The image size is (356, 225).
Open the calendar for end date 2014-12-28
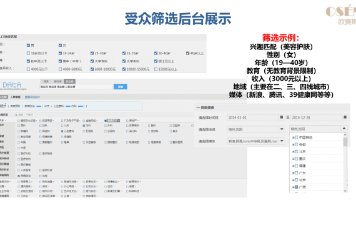point(345,117)
